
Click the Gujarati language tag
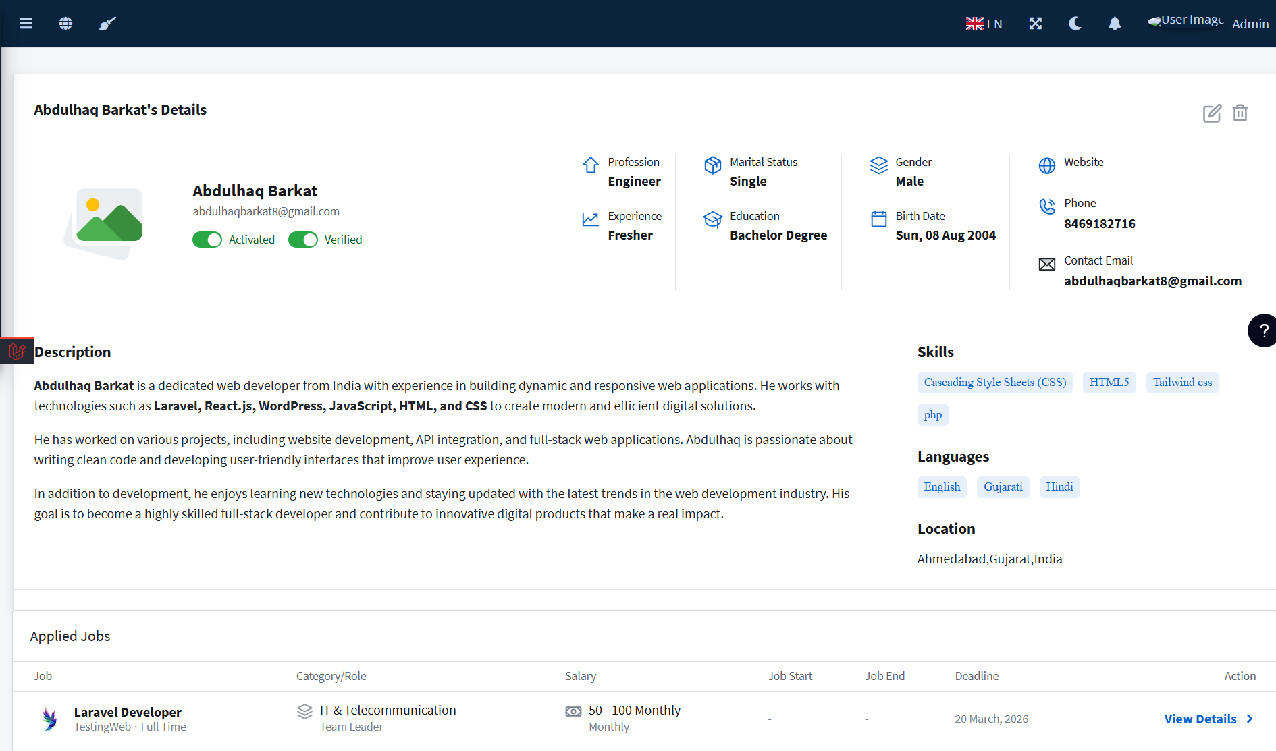coord(1003,487)
